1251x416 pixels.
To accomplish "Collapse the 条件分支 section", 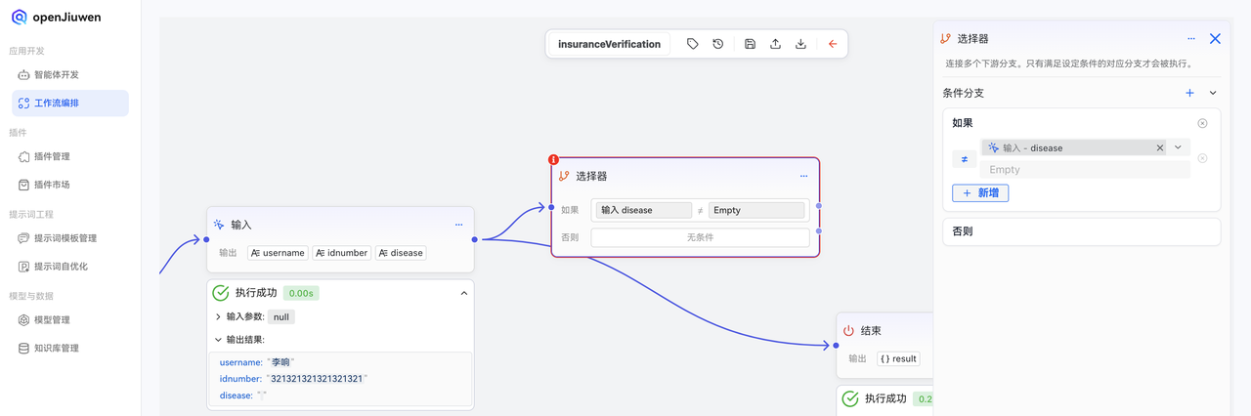I will tap(1213, 93).
